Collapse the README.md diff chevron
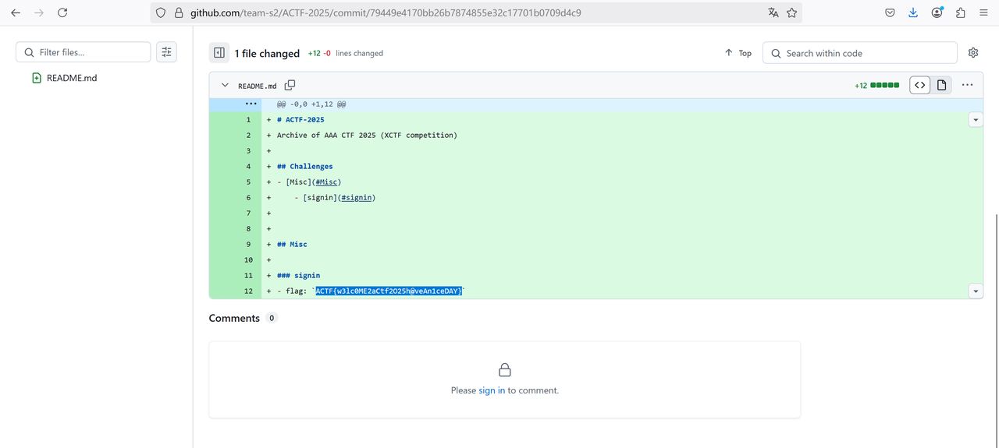Viewport: 999px width, 448px height. point(225,86)
